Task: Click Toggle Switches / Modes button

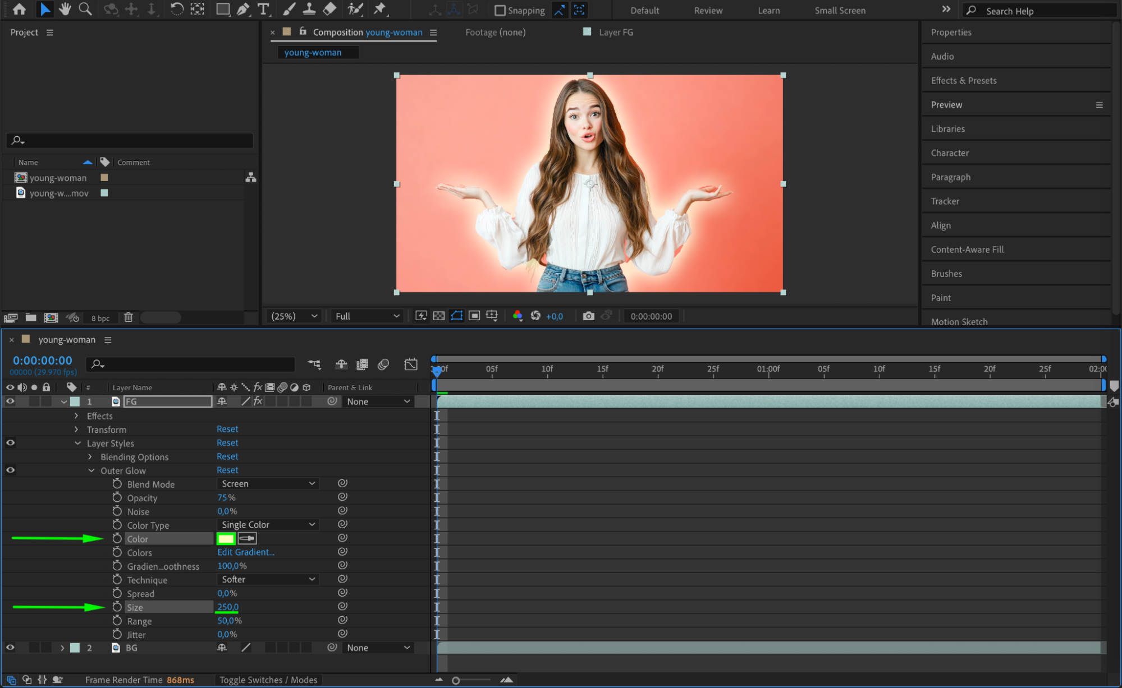Action: pyautogui.click(x=268, y=680)
